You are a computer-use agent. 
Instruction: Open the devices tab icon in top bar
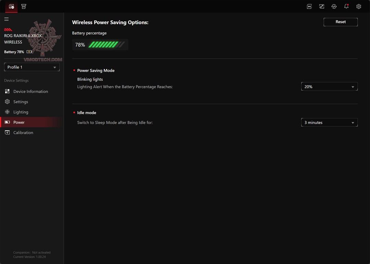(11, 7)
